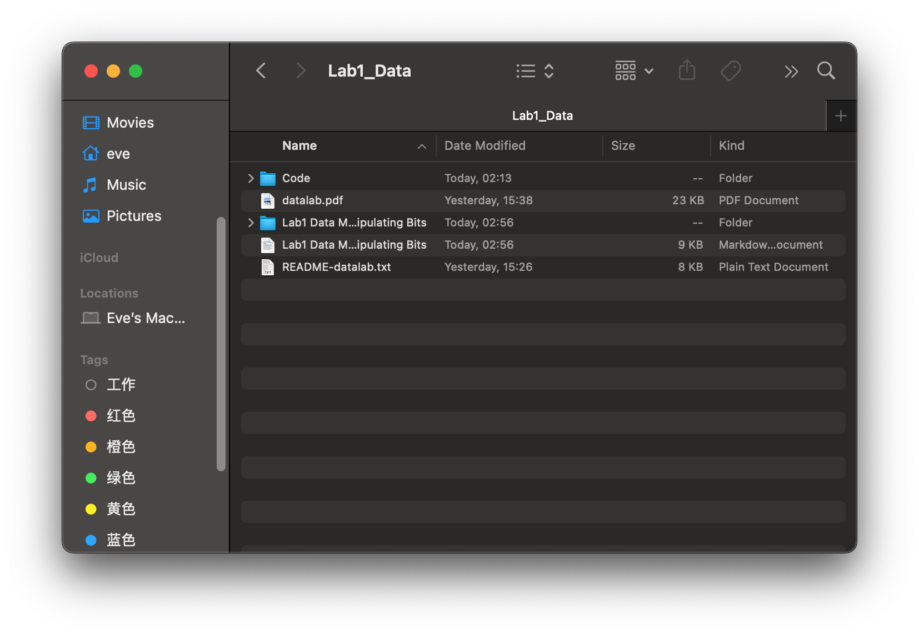Toggle the view options control next to list icon
Viewport: 919px width, 635px height.
549,71
